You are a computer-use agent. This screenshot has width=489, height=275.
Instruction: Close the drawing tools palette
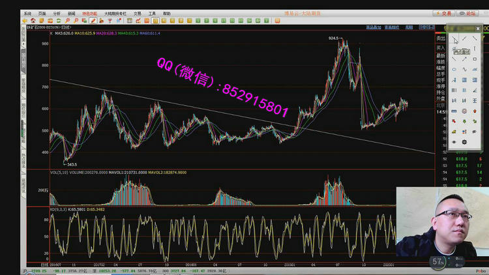(478, 29)
